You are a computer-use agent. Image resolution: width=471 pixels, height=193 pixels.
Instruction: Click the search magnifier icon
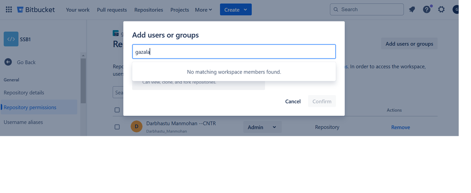[336, 9]
